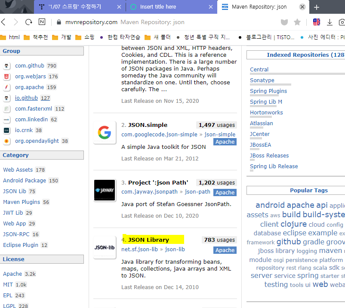Open the 청년 특별 구직 bookmark
Image resolution: width=345 pixels, height=308 pixels.
[203, 37]
